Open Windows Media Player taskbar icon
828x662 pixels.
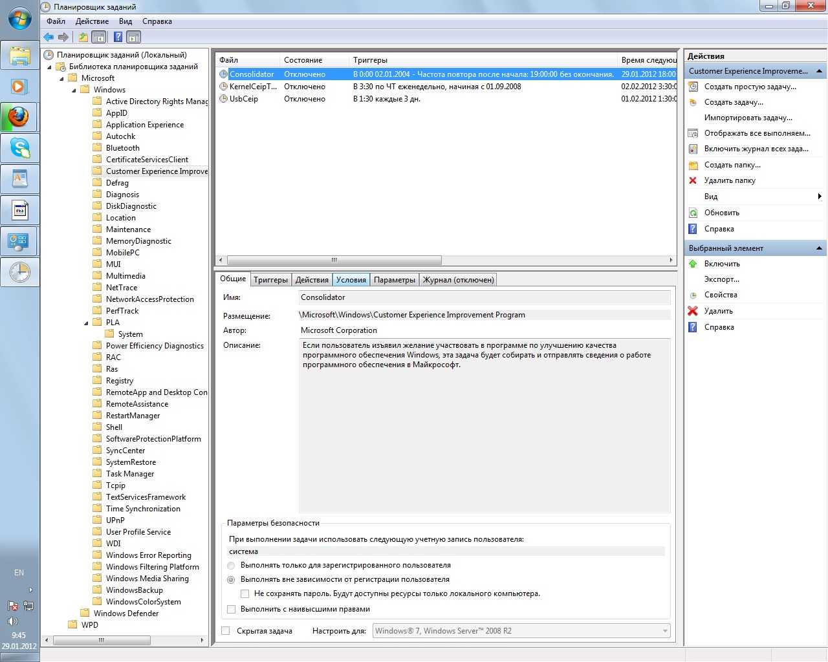click(19, 86)
